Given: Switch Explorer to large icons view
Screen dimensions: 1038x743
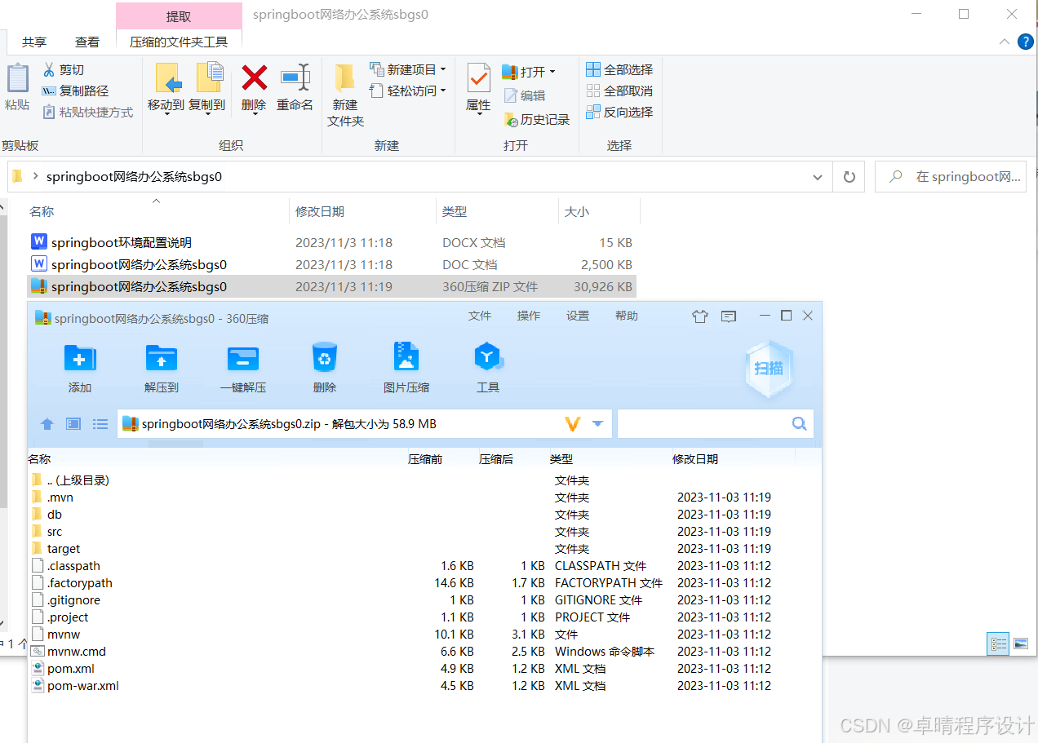Looking at the screenshot, I should [x=1020, y=643].
